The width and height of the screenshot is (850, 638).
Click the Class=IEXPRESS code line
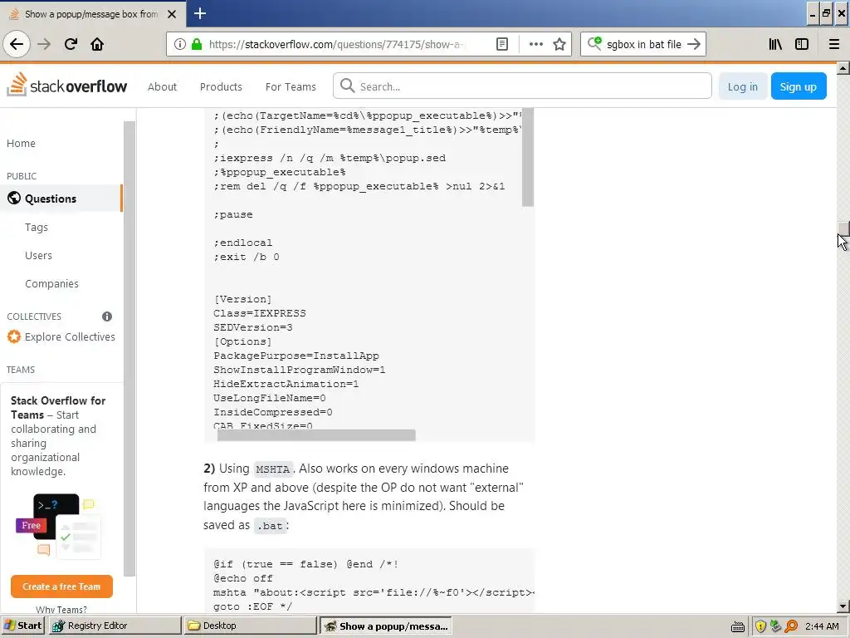[260, 313]
